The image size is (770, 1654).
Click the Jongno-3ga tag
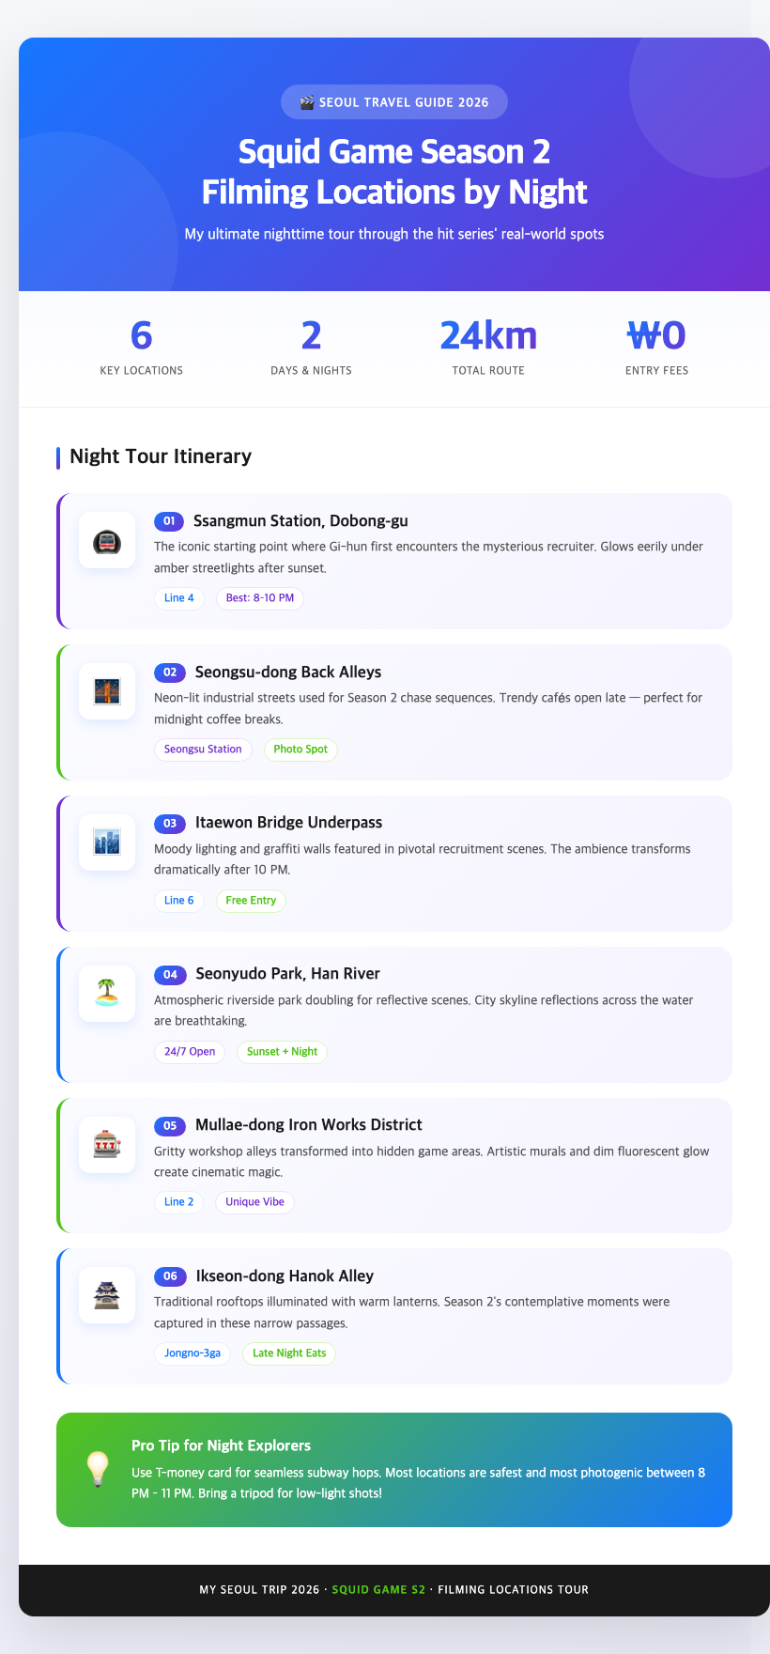[192, 1353]
